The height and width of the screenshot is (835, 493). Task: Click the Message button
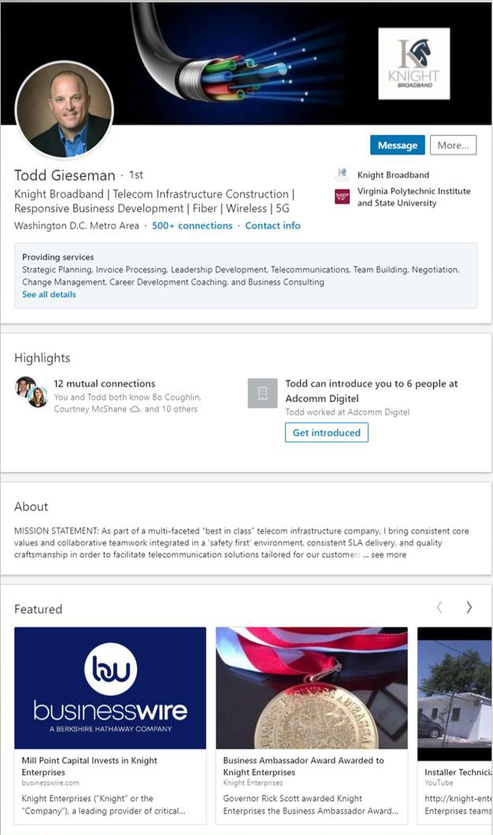click(x=397, y=145)
